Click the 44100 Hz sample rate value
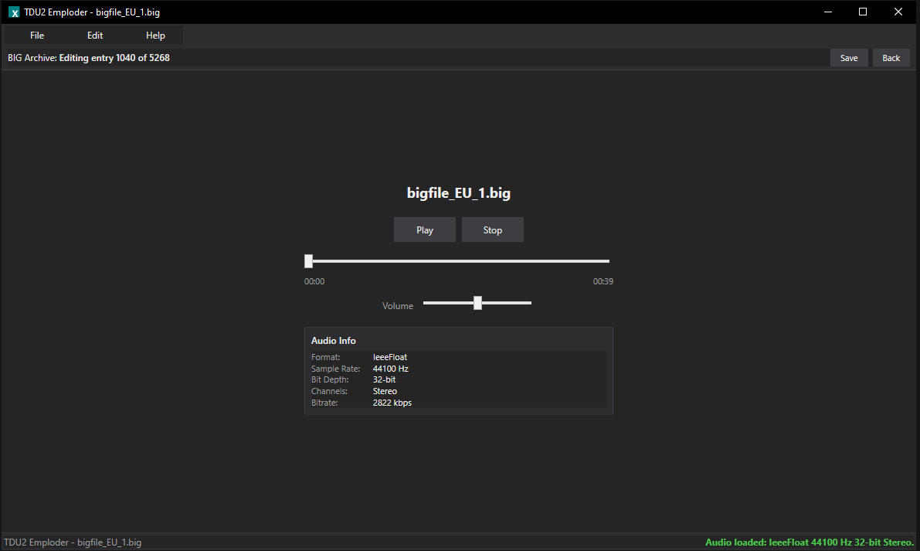The image size is (920, 551). (391, 369)
